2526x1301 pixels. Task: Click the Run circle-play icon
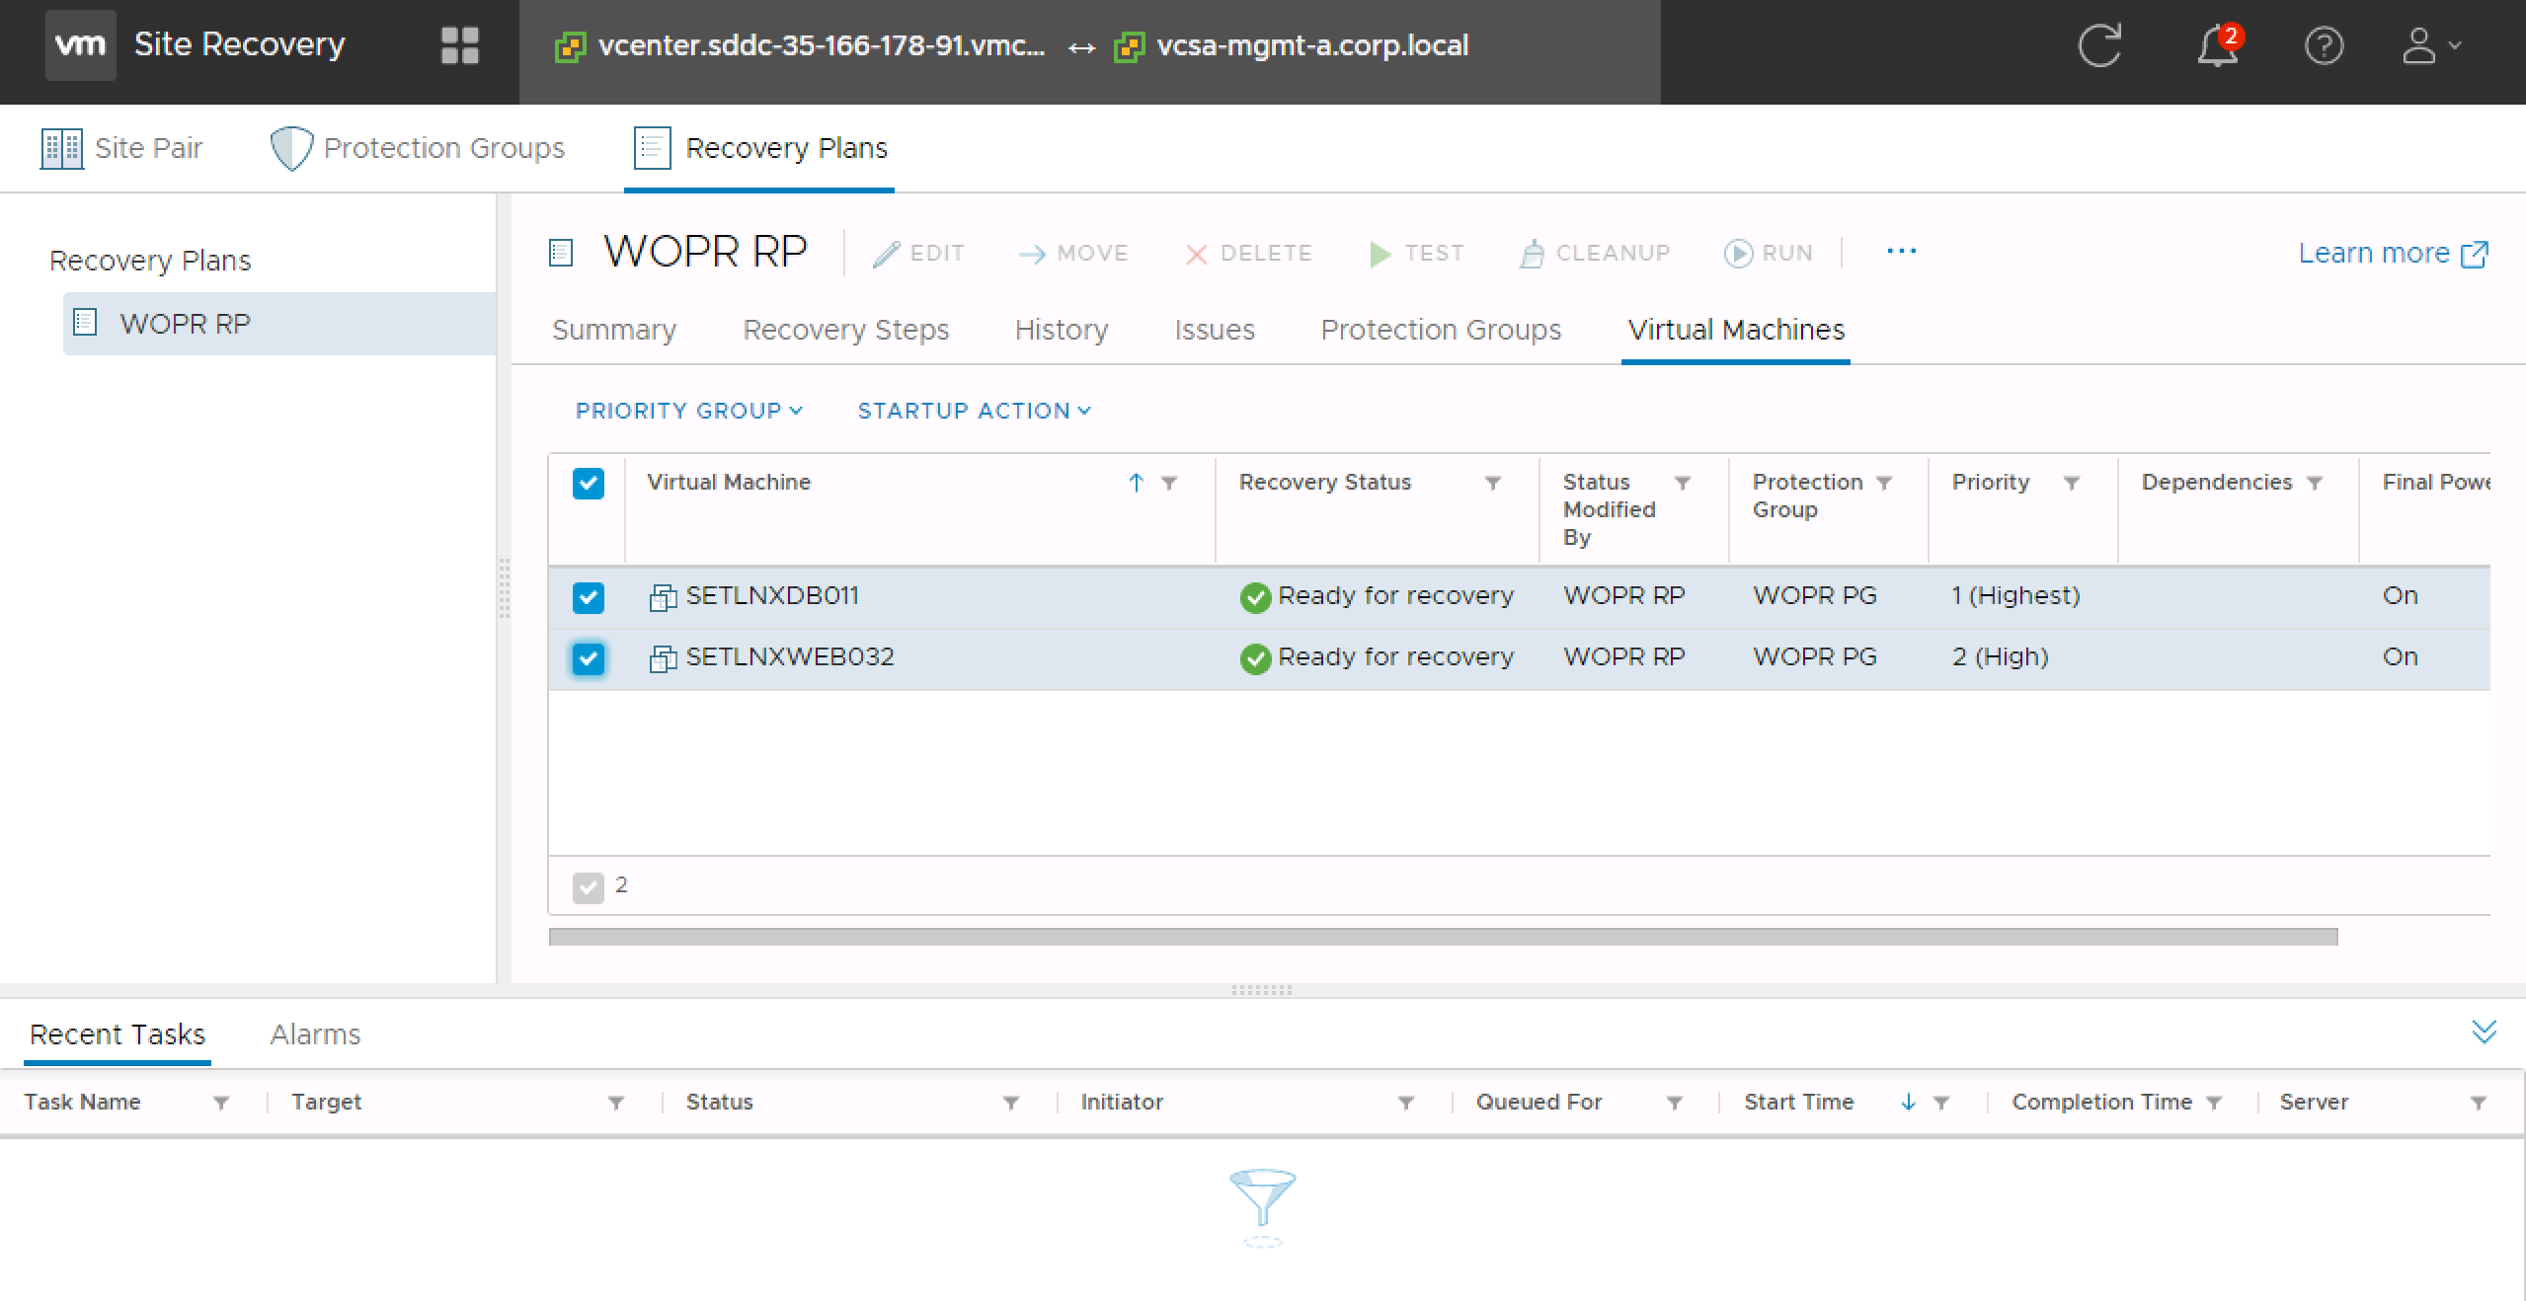[1738, 254]
